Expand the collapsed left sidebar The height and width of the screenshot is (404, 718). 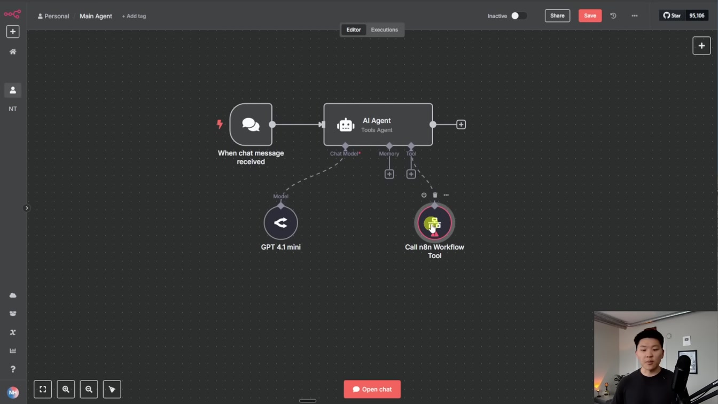(26, 208)
